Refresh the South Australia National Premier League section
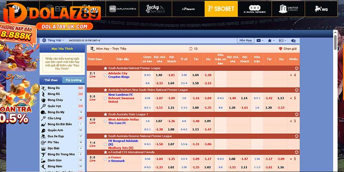The image size is (344, 172). pos(297,68)
